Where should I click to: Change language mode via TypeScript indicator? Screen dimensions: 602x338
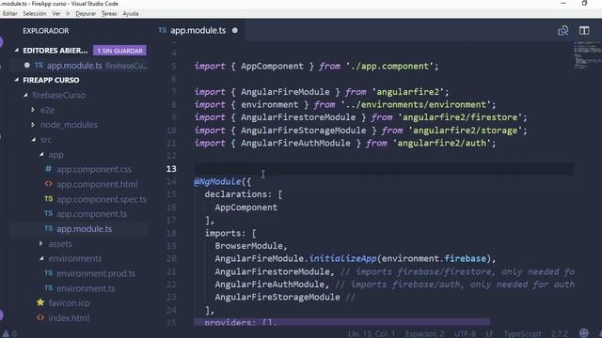click(x=522, y=334)
